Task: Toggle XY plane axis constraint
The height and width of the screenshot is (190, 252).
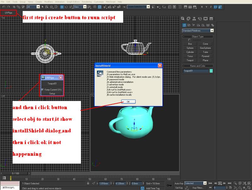Action: (215, 7)
